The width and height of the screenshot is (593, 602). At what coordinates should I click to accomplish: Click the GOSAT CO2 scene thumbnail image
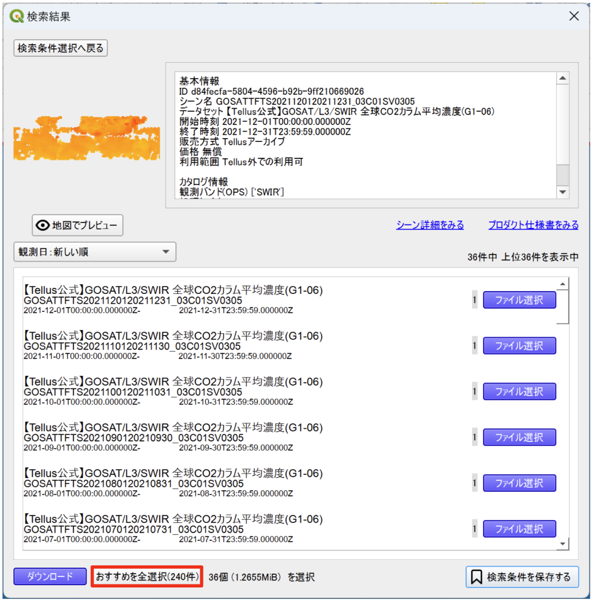click(87, 138)
